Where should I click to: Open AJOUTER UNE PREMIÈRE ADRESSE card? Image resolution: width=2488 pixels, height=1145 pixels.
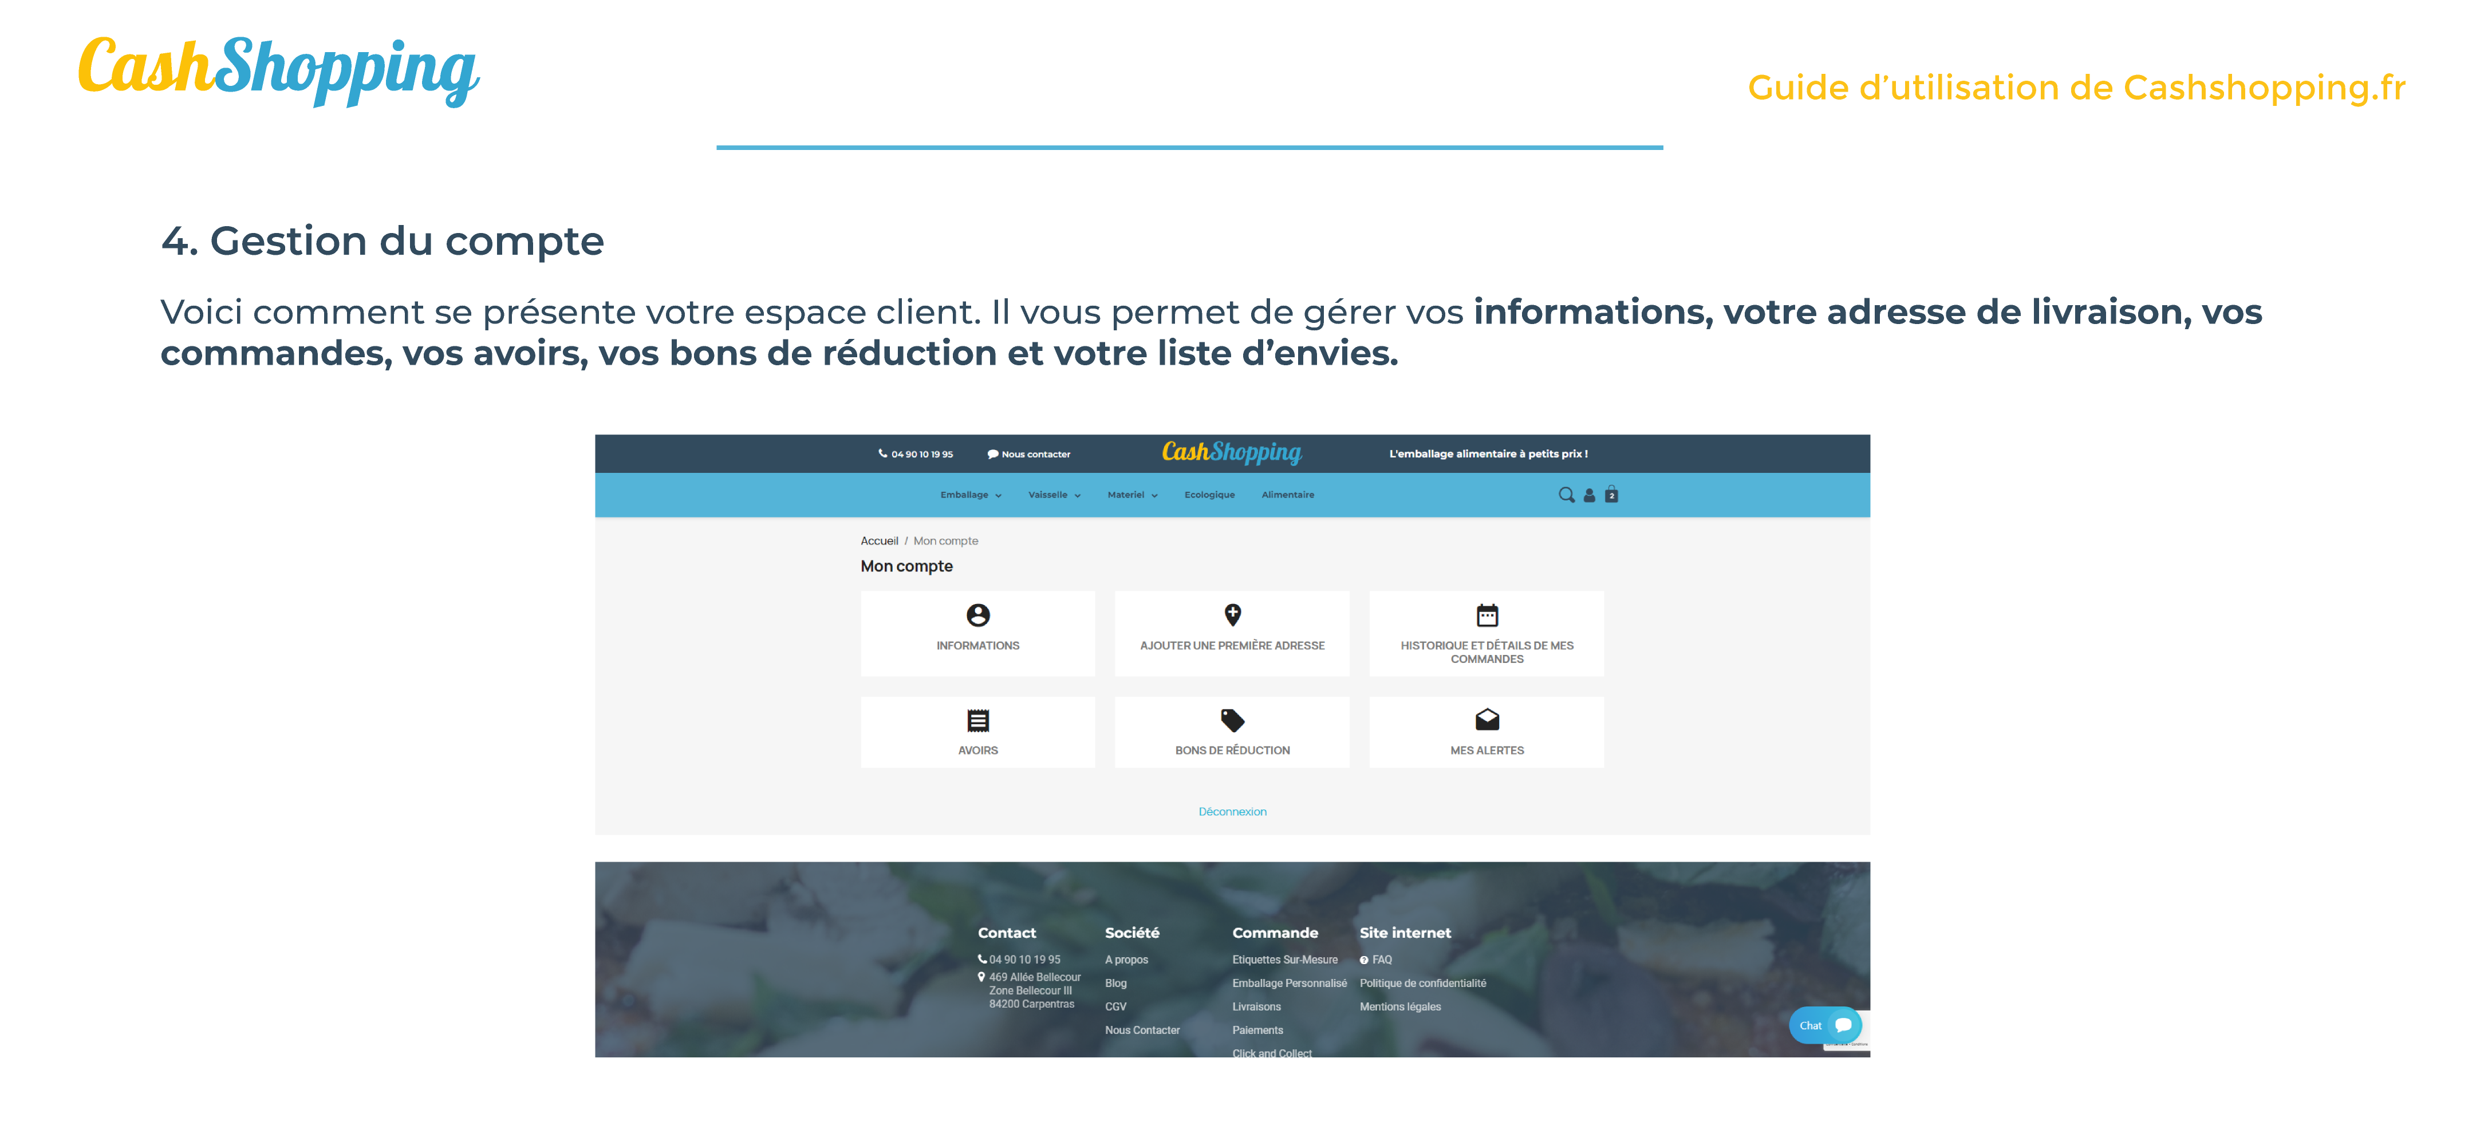point(1232,633)
